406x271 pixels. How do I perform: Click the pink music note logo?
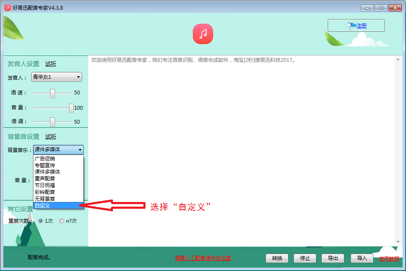pyautogui.click(x=203, y=34)
